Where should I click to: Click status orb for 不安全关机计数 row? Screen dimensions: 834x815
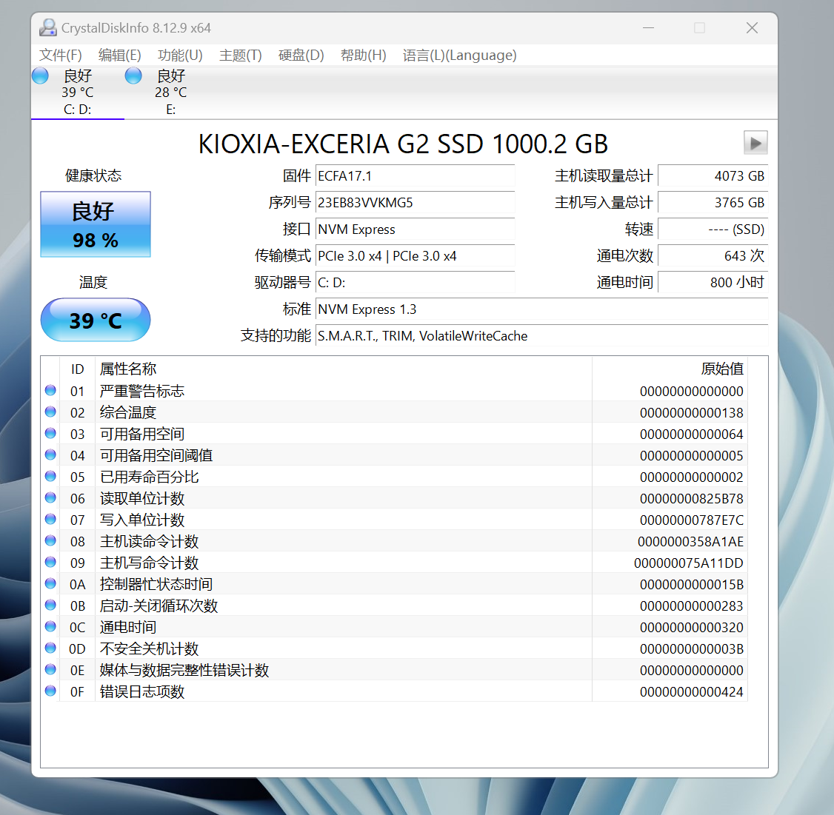[x=50, y=648]
